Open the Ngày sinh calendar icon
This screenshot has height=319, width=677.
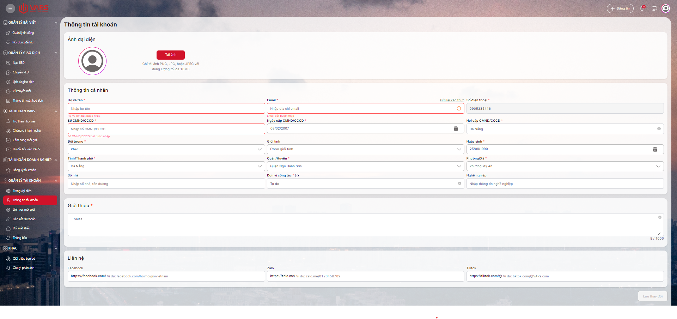pyautogui.click(x=655, y=149)
